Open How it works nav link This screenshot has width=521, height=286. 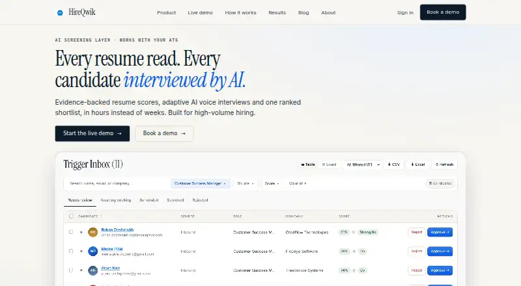tap(240, 12)
